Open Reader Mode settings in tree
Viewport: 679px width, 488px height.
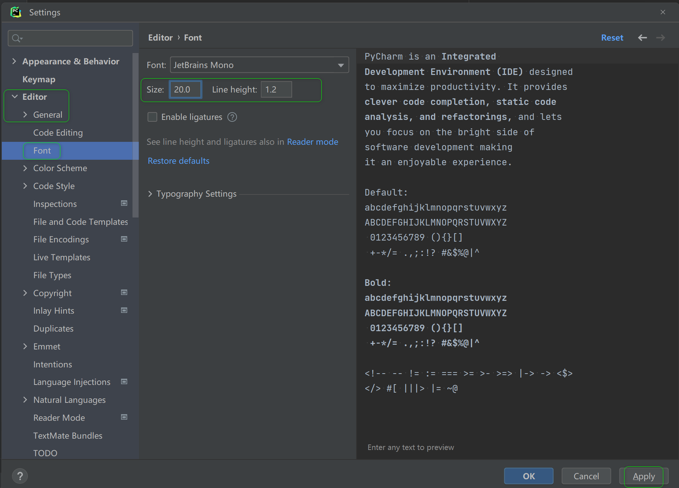(59, 418)
